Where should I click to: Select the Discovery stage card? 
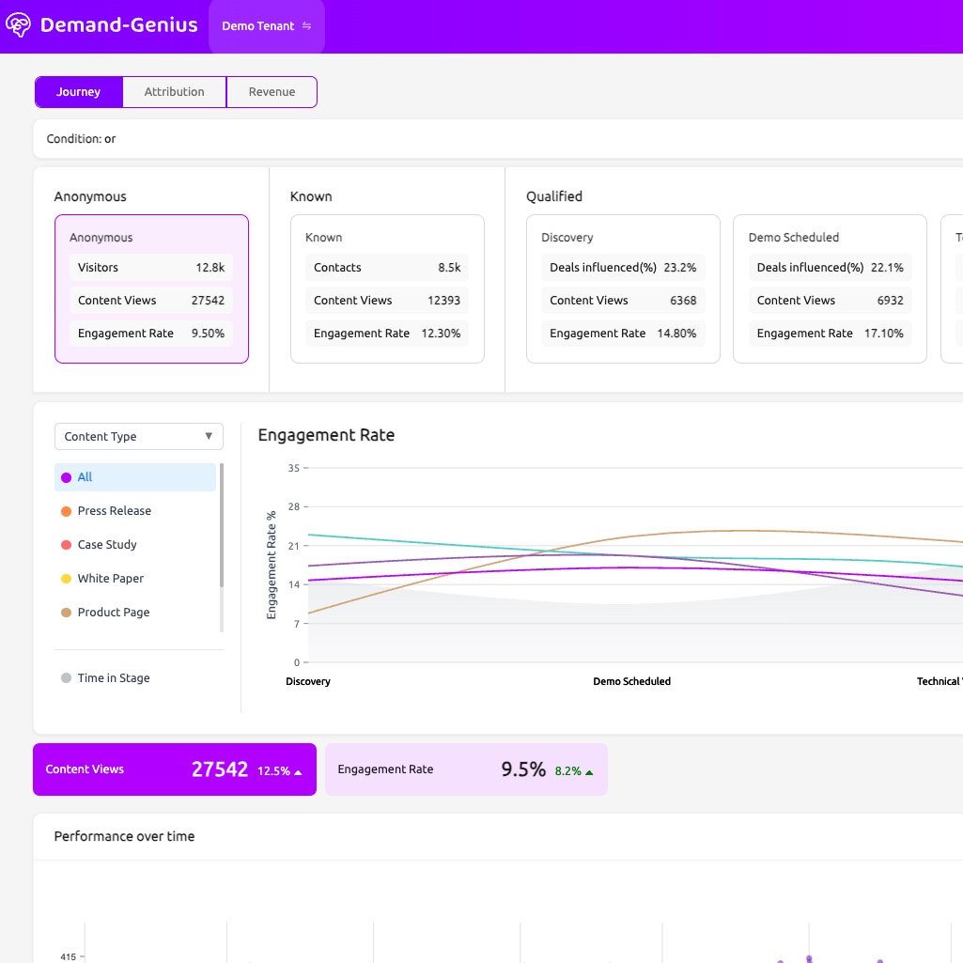click(x=622, y=288)
